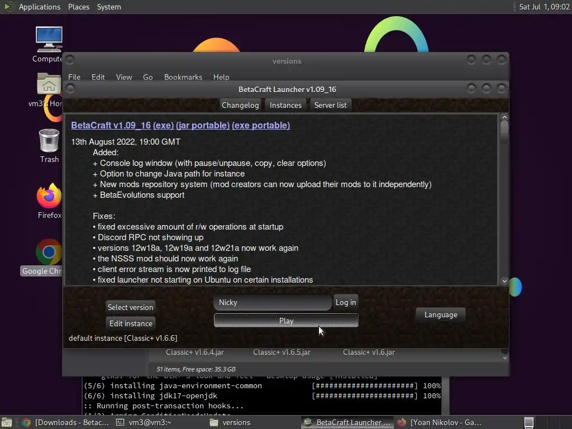Open Edit menu in versions window
Screen dimensions: 572x429
(98, 77)
